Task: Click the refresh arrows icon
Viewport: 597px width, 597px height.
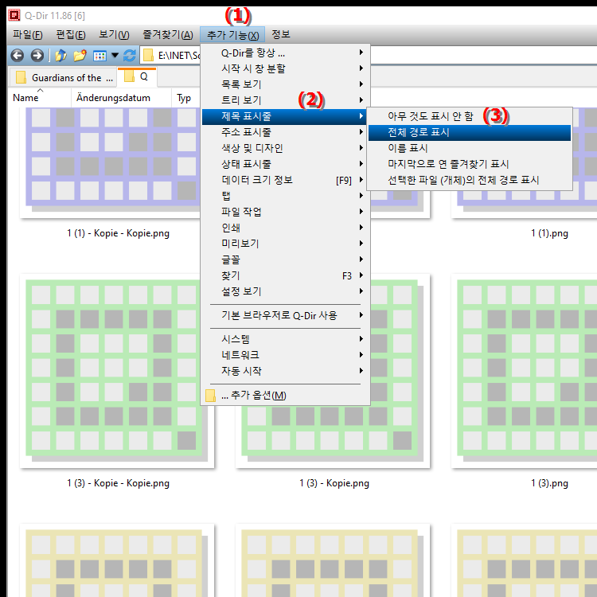Action: (x=130, y=56)
